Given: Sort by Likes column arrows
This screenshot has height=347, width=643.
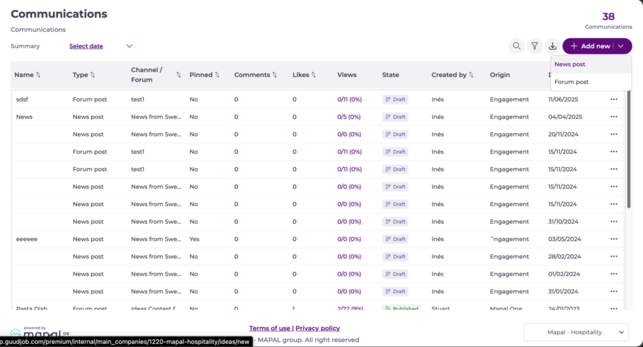Looking at the screenshot, I should [x=314, y=75].
